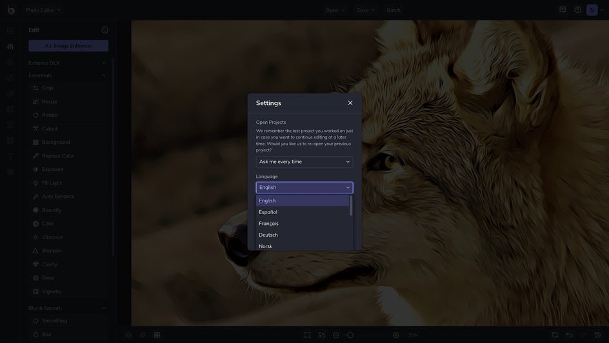Open the Save menu in top bar
The width and height of the screenshot is (609, 343).
[x=366, y=10]
